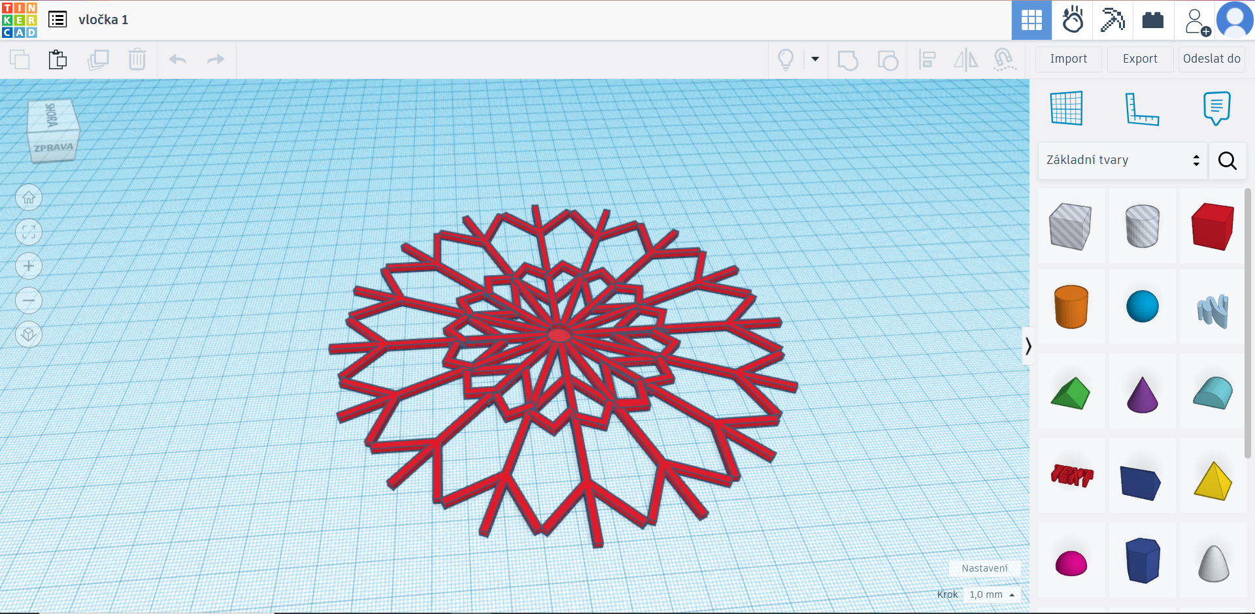Click the Export button
This screenshot has height=614, width=1255.
point(1140,59)
